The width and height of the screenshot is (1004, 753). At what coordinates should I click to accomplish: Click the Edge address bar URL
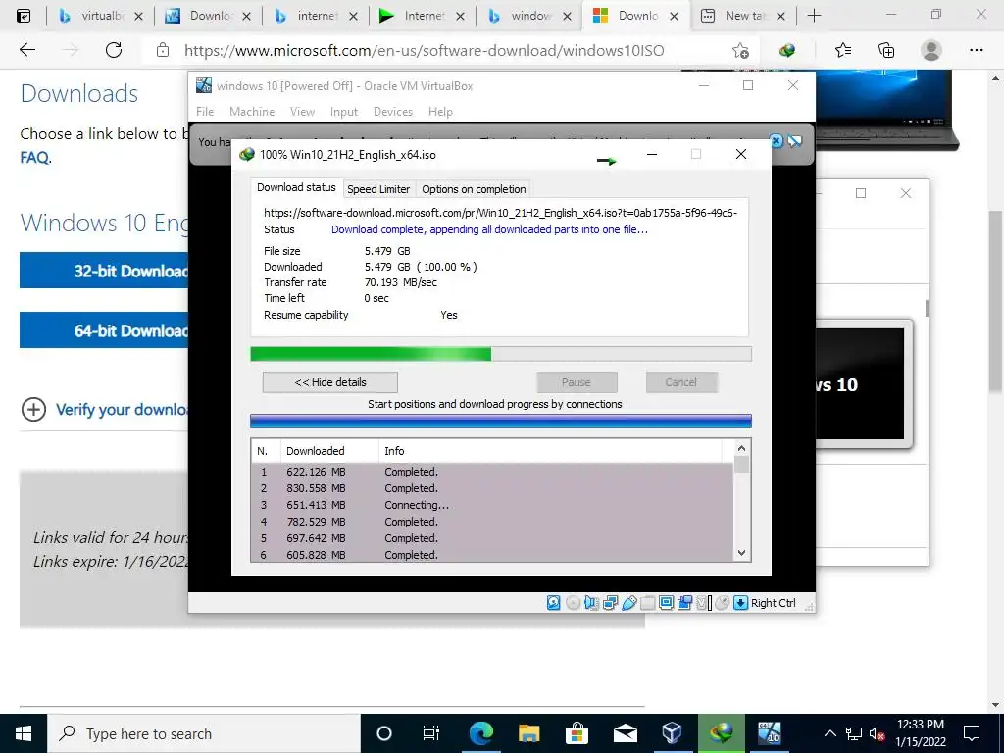coord(424,51)
